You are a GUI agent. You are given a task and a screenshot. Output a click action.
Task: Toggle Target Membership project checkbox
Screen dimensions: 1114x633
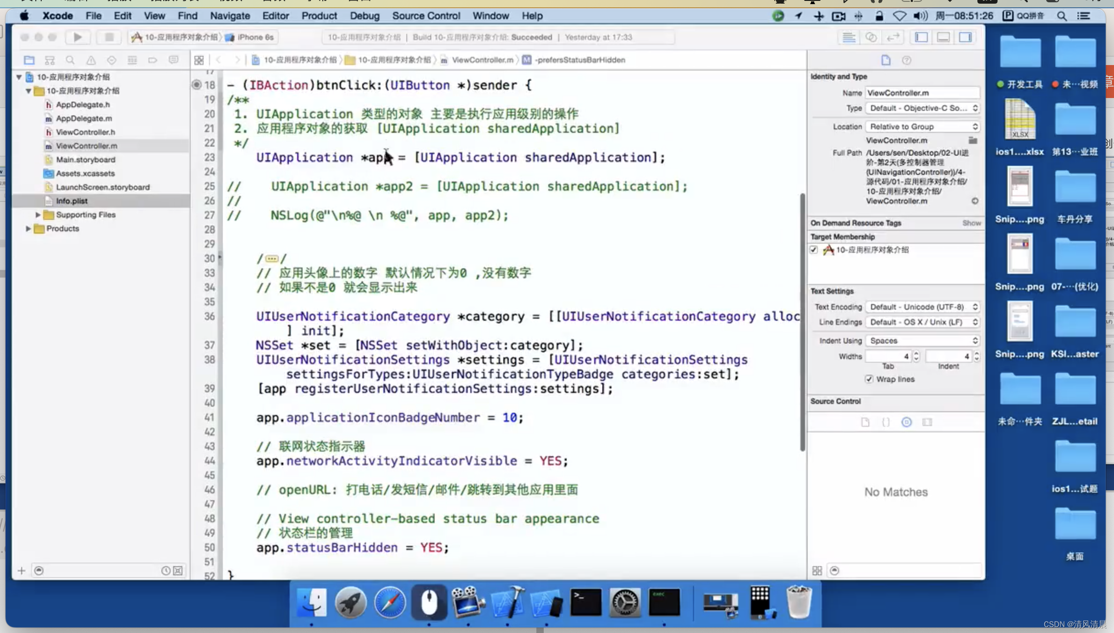tap(814, 249)
